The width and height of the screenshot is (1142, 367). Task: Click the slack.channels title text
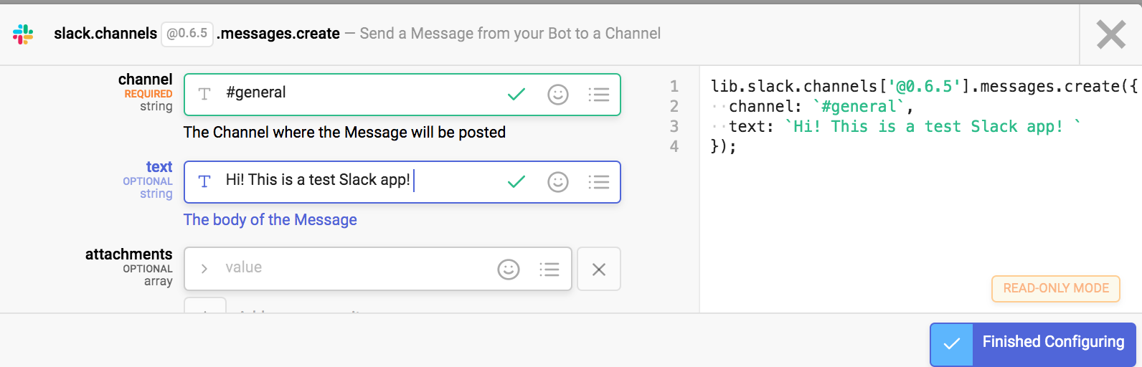click(105, 34)
